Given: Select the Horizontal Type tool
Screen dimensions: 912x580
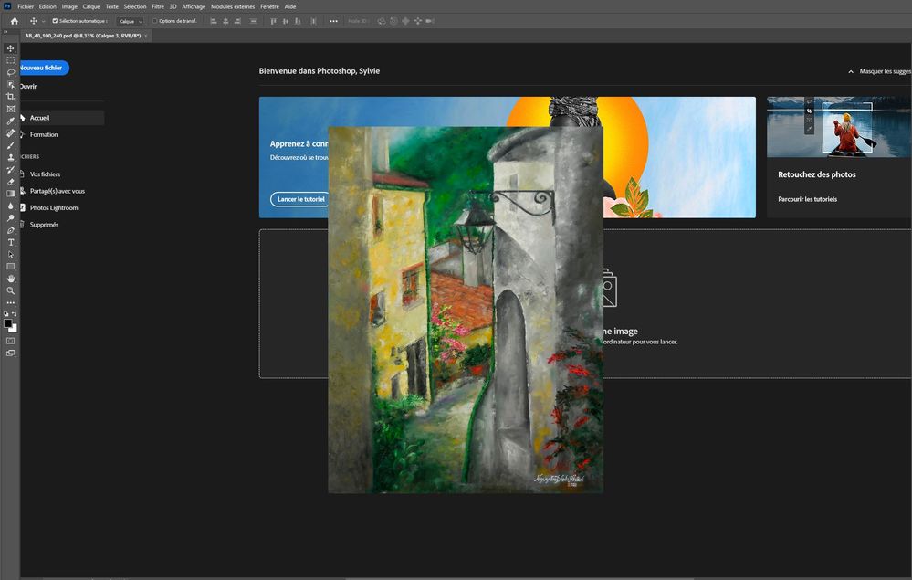Looking at the screenshot, I should pos(10,242).
